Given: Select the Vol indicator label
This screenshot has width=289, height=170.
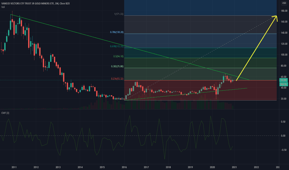Looking at the screenshot, I should point(3,7).
